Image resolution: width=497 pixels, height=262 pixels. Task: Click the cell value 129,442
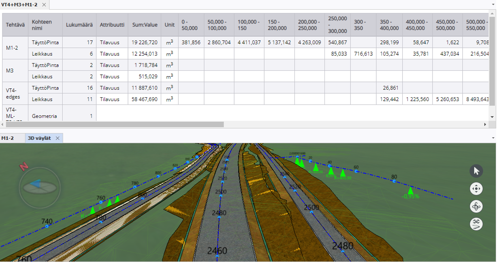389,99
